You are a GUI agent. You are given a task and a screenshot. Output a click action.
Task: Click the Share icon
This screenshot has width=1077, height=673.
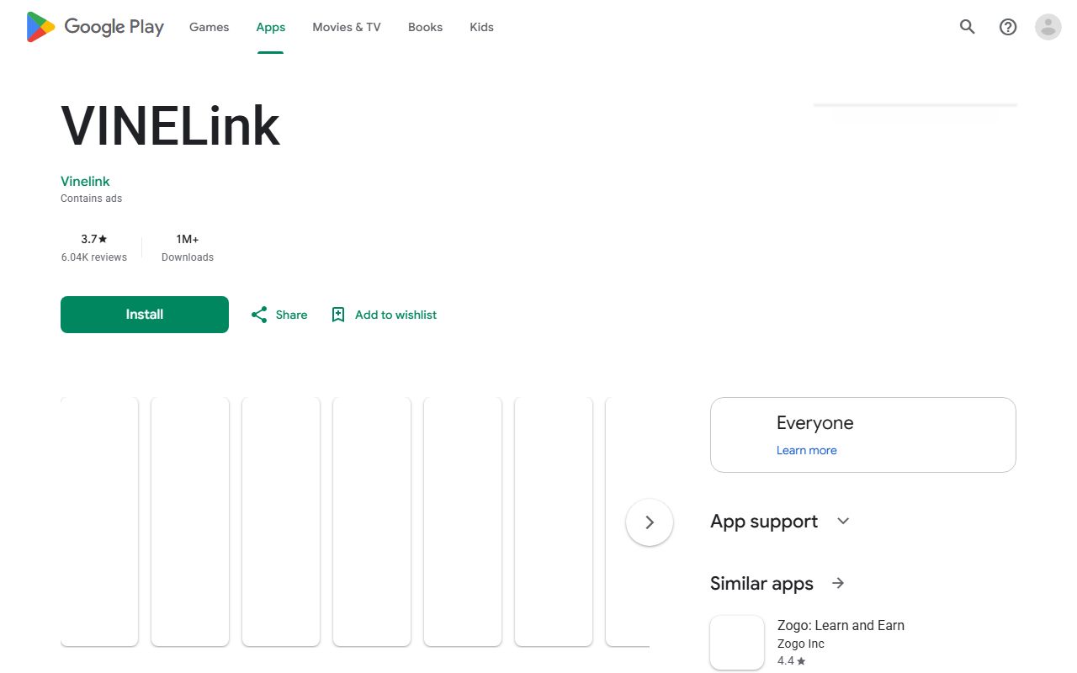tap(259, 315)
